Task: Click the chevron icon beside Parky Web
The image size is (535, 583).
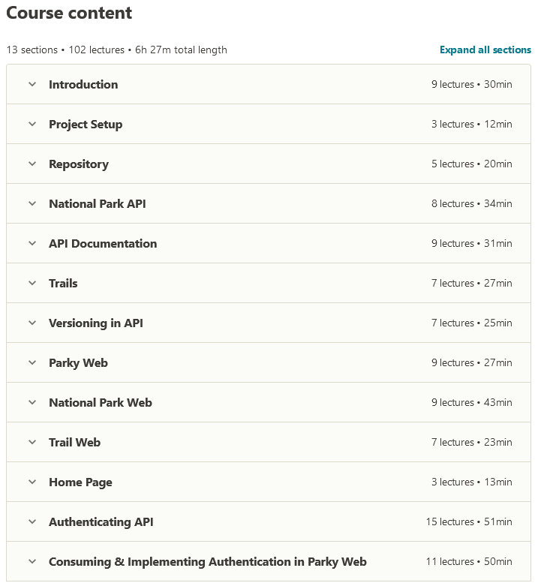Action: pyautogui.click(x=32, y=363)
